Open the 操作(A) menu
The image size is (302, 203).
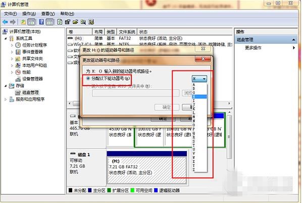(x=29, y=14)
